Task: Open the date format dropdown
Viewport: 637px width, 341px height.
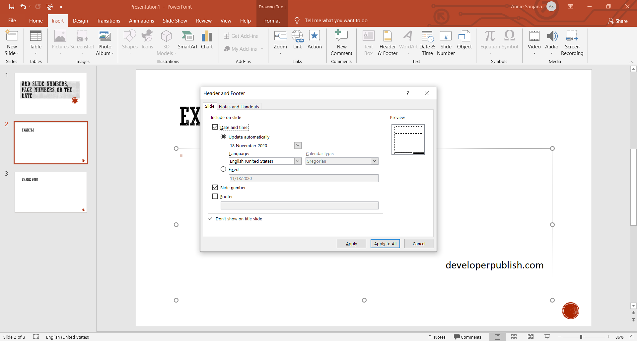Action: [298, 145]
